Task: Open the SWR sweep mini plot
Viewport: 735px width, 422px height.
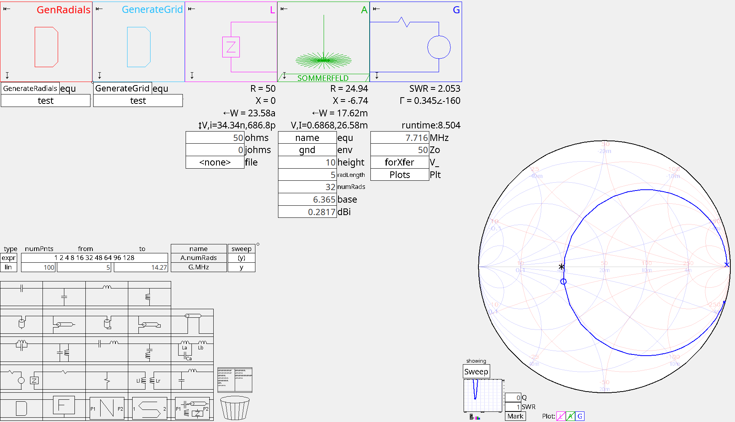Action: point(483,395)
